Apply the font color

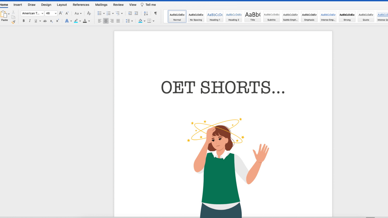pyautogui.click(x=85, y=21)
